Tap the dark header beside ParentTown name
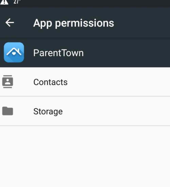This screenshot has width=170, height=187. click(x=127, y=52)
